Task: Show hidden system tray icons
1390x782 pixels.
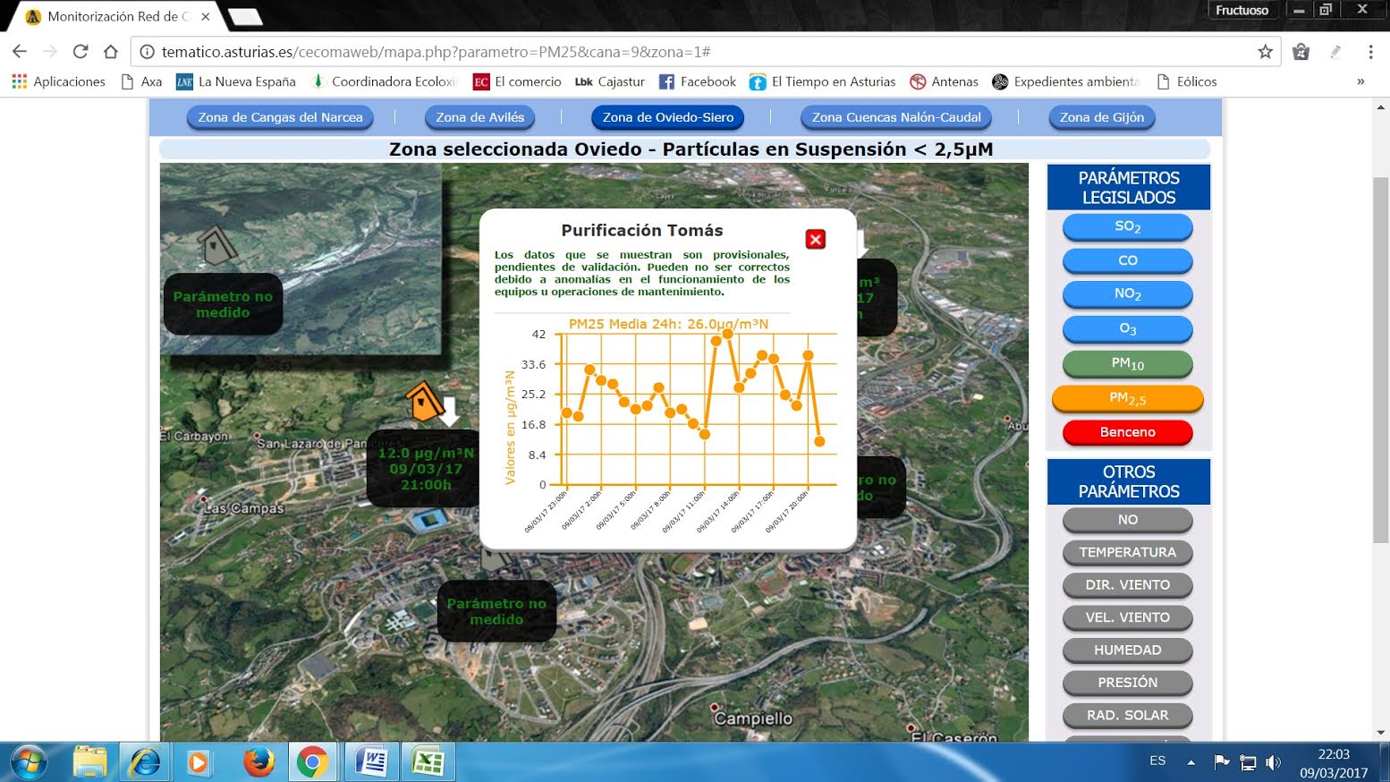Action: point(1191,762)
